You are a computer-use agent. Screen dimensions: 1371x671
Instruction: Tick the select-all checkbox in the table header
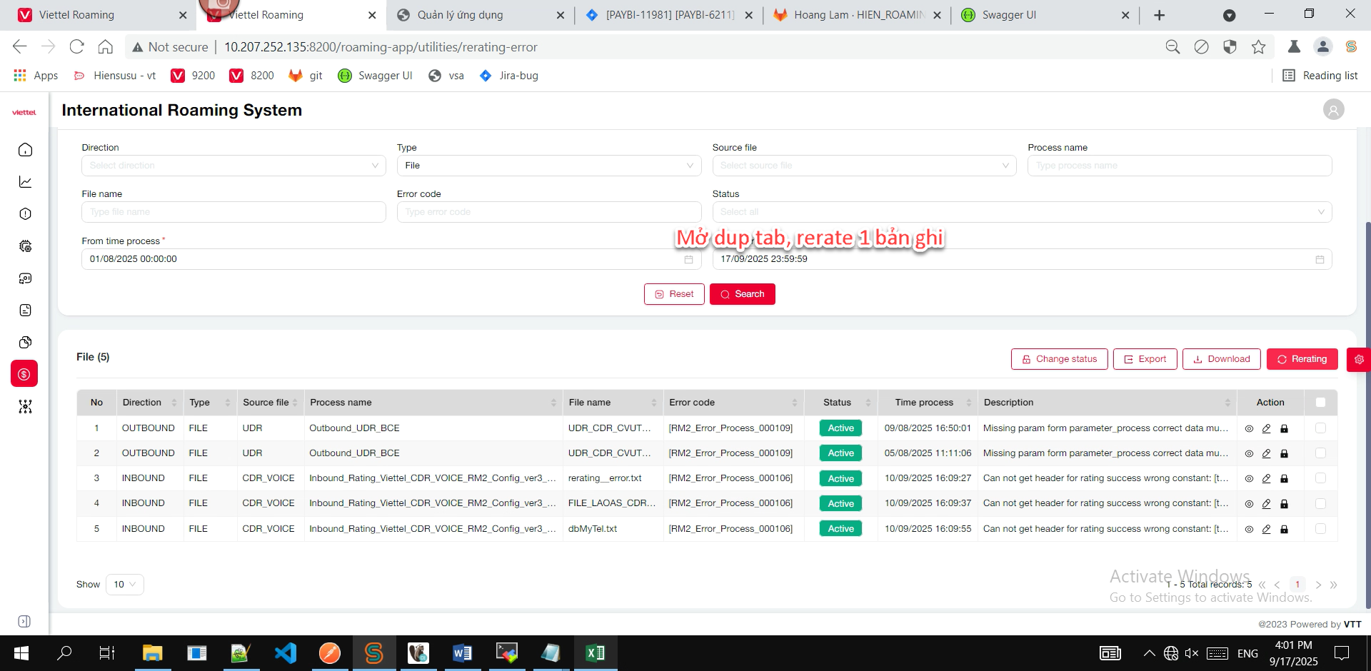pyautogui.click(x=1320, y=403)
